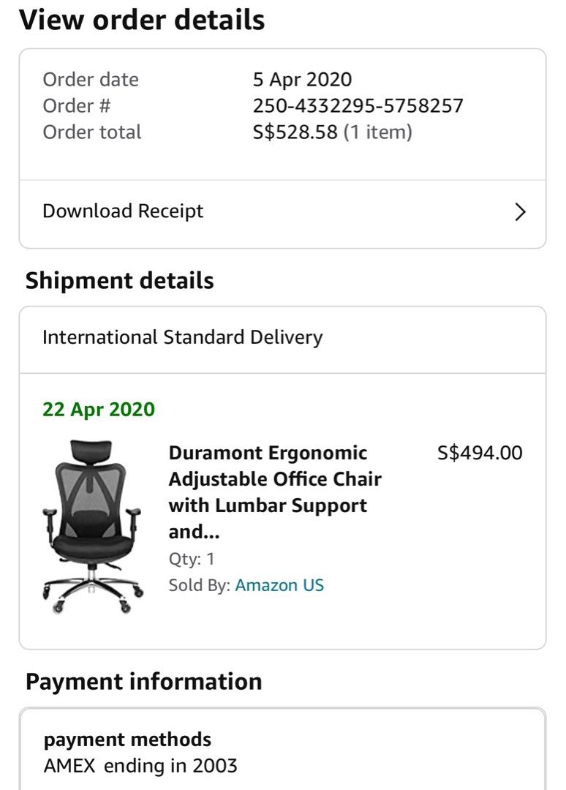Open the Download Receipt chevron arrow
566x790 pixels.
(x=520, y=211)
